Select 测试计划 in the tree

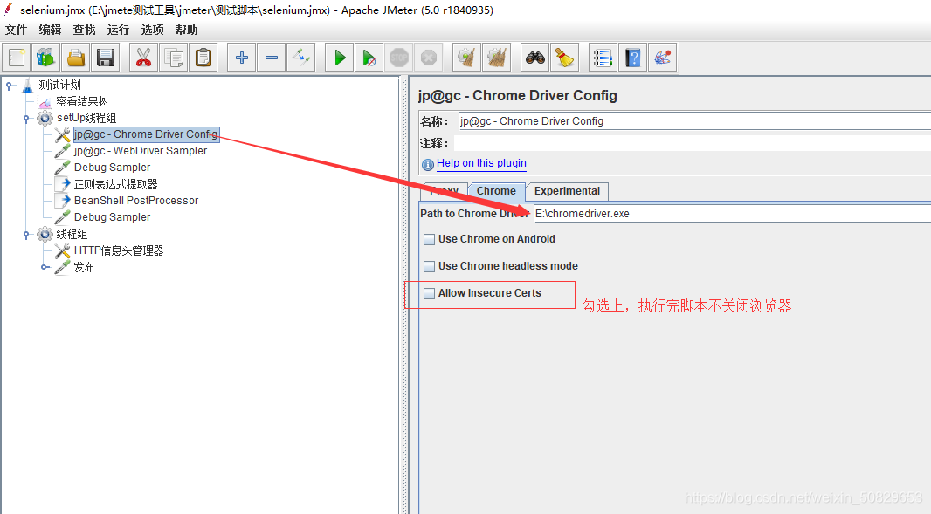click(x=59, y=85)
